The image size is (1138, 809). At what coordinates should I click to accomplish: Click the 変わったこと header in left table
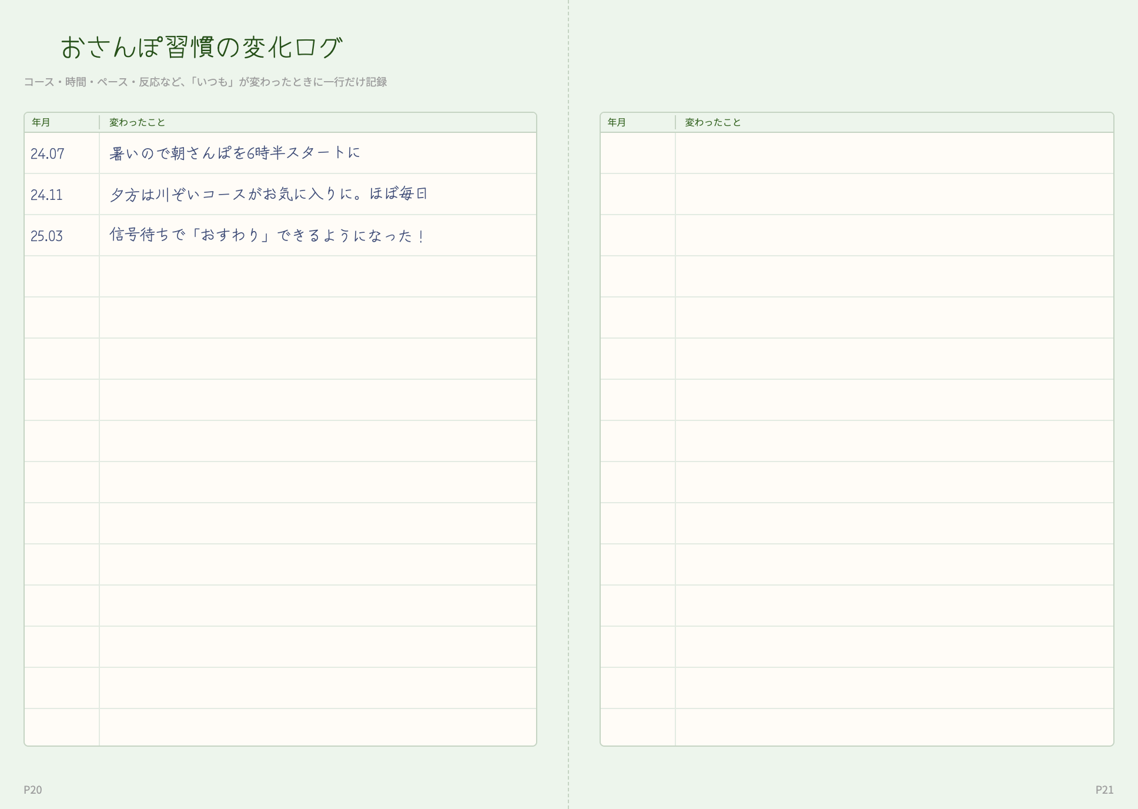(138, 122)
